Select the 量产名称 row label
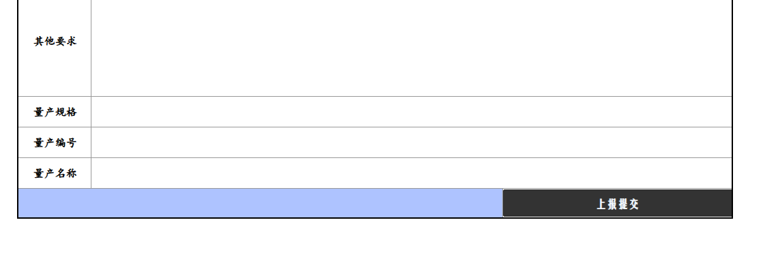Screen dimensions: 776x263 point(55,174)
